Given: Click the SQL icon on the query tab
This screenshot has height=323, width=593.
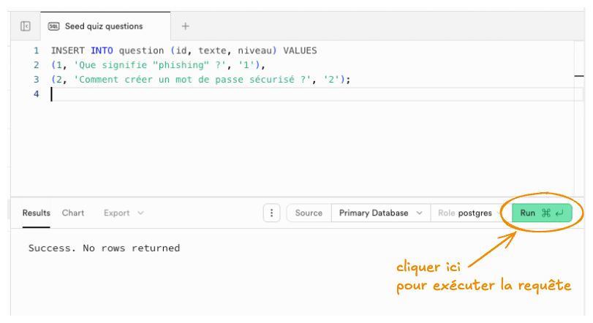Looking at the screenshot, I should (53, 26).
